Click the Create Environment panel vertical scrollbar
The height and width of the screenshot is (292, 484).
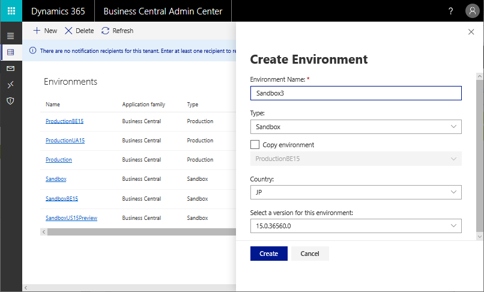tap(479, 156)
